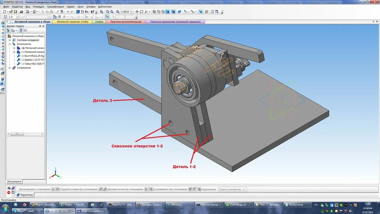Click the Save diskette icon
Screen dimensions: 380x214
(x=15, y=12)
